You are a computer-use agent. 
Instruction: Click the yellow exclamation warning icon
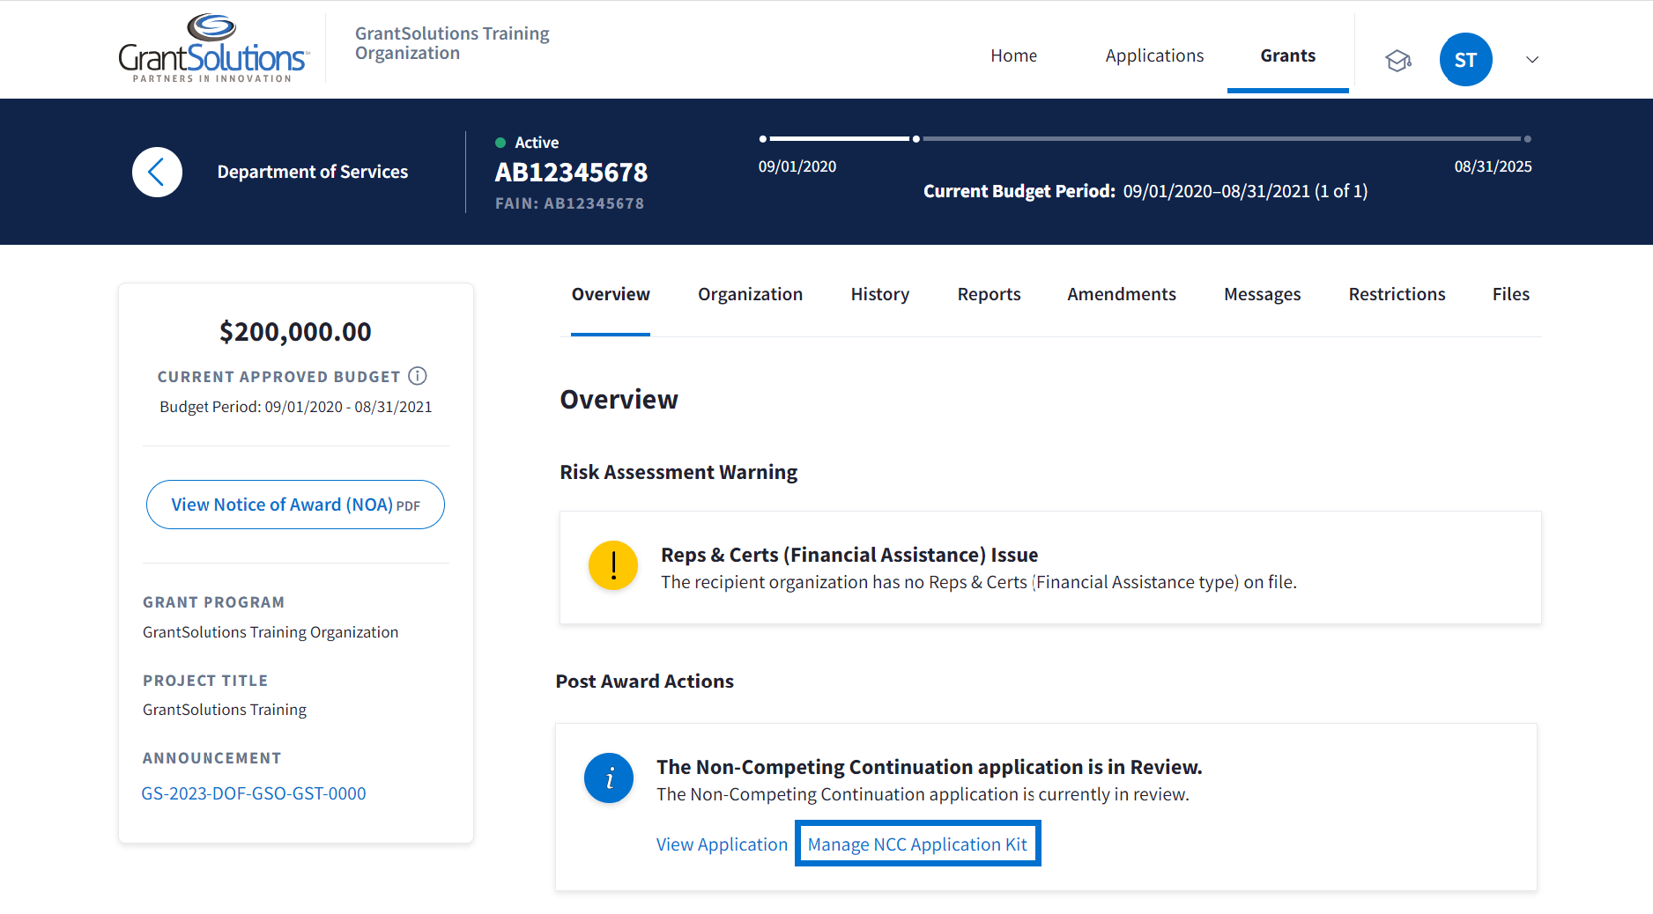tap(613, 565)
